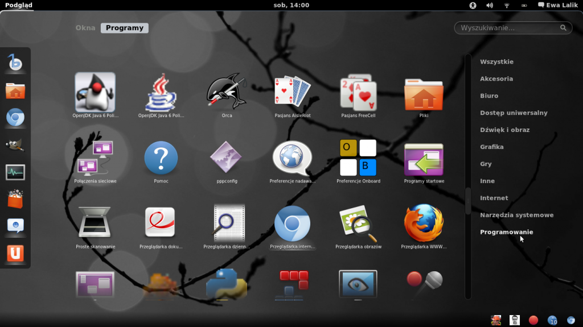
Task: Launch Proste skanowanie scanner app
Action: tap(95, 222)
